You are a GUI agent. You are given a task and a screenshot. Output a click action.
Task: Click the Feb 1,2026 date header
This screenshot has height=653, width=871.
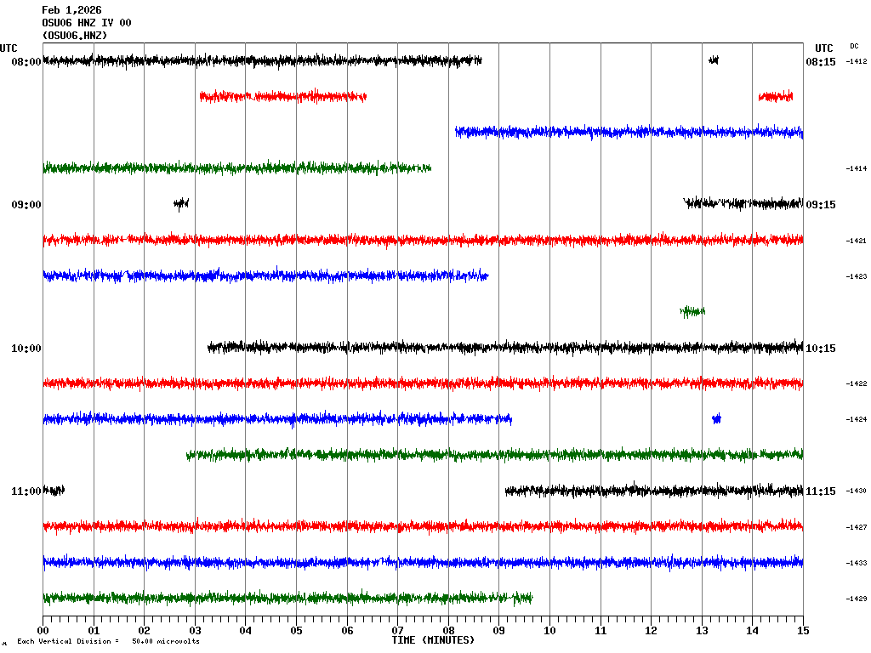click(x=71, y=10)
